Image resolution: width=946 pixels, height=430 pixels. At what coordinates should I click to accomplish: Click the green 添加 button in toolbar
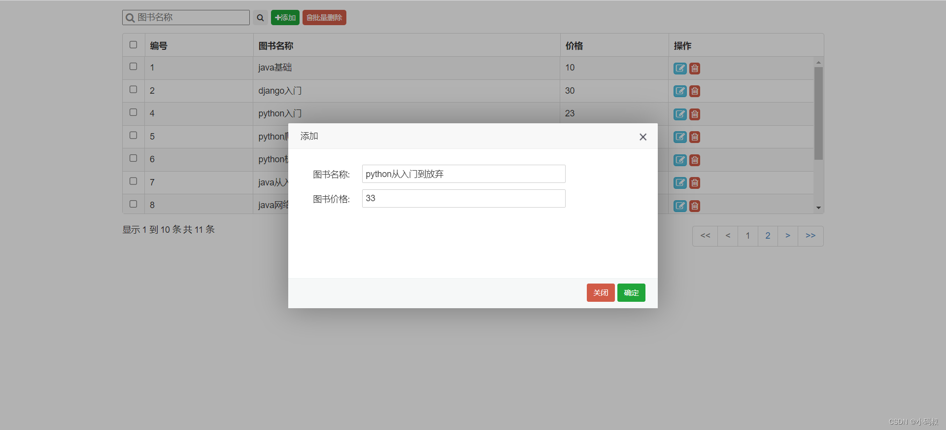click(285, 18)
